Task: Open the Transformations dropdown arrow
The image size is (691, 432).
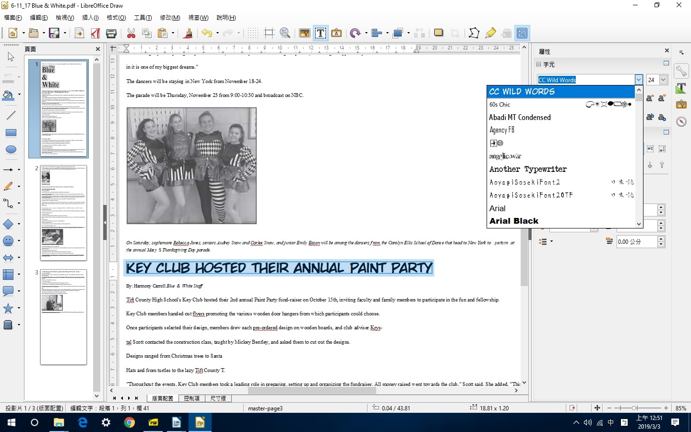Action: coord(366,33)
